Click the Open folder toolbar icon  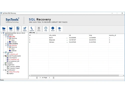coord(4,28)
